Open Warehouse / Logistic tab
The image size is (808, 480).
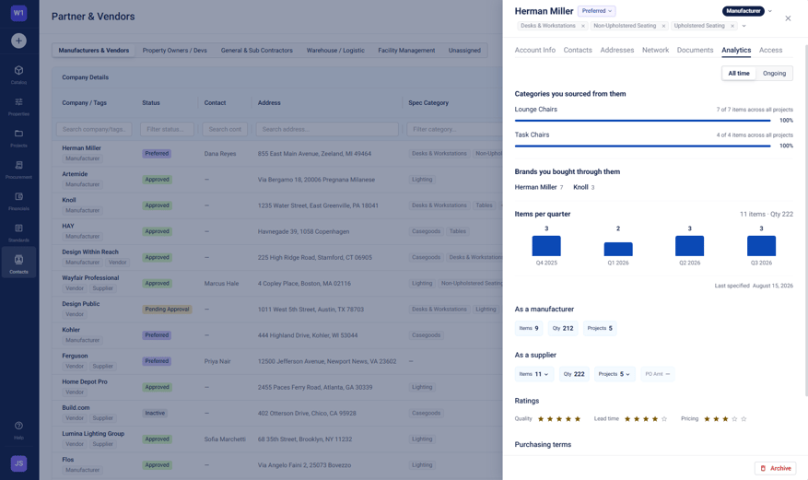335,51
